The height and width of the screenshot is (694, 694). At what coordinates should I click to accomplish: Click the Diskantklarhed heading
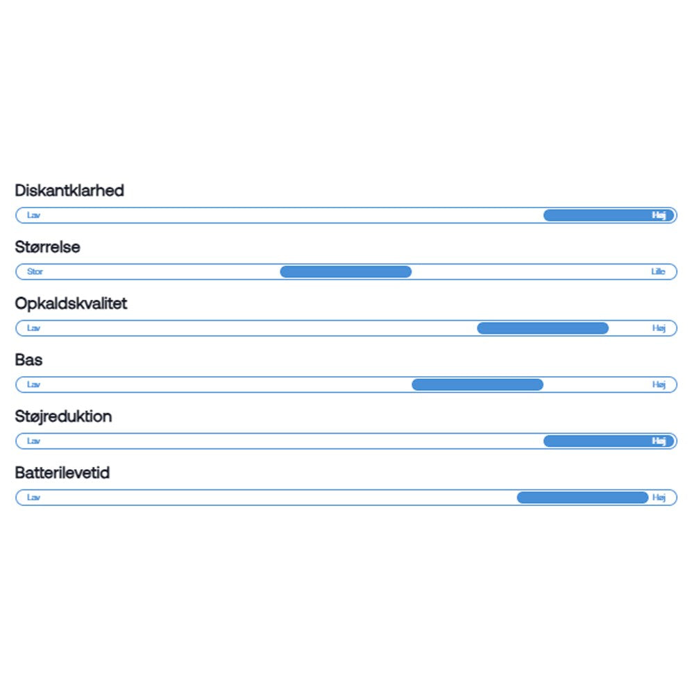tap(69, 190)
